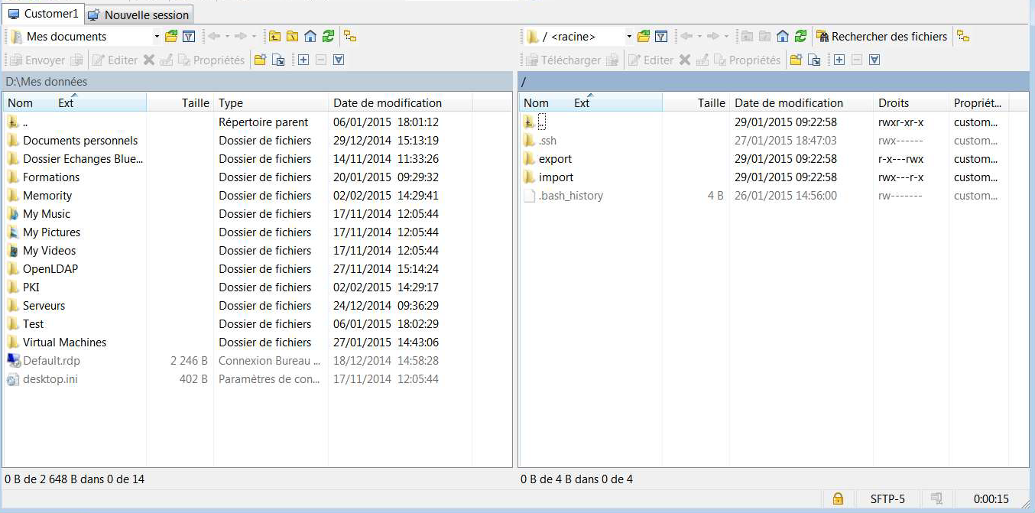Toggle remote directory tree view
1035x513 pixels.
click(x=963, y=37)
